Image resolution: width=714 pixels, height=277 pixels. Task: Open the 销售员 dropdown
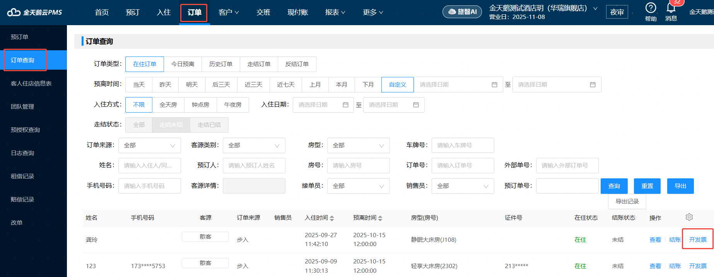463,186
